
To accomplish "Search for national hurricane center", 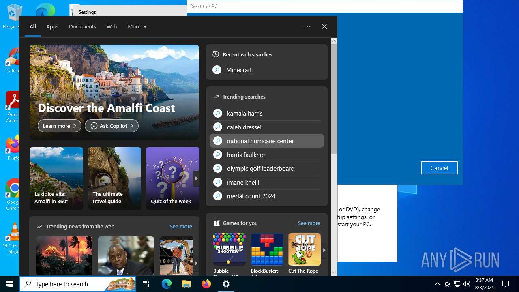I will coord(267,141).
